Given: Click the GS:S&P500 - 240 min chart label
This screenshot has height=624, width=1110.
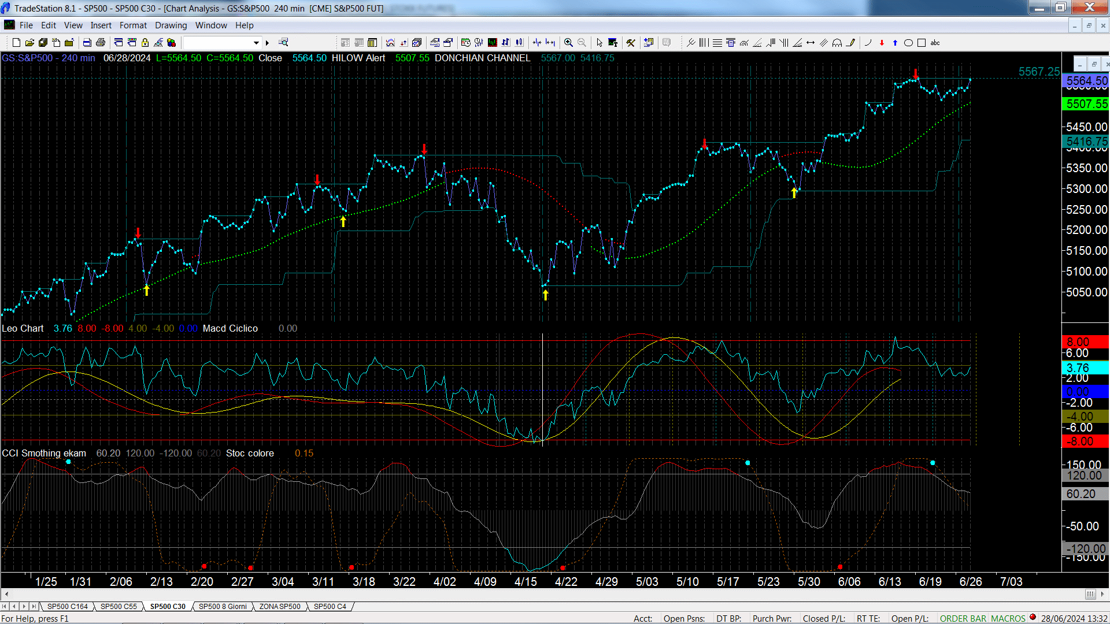Looking at the screenshot, I should [x=49, y=58].
